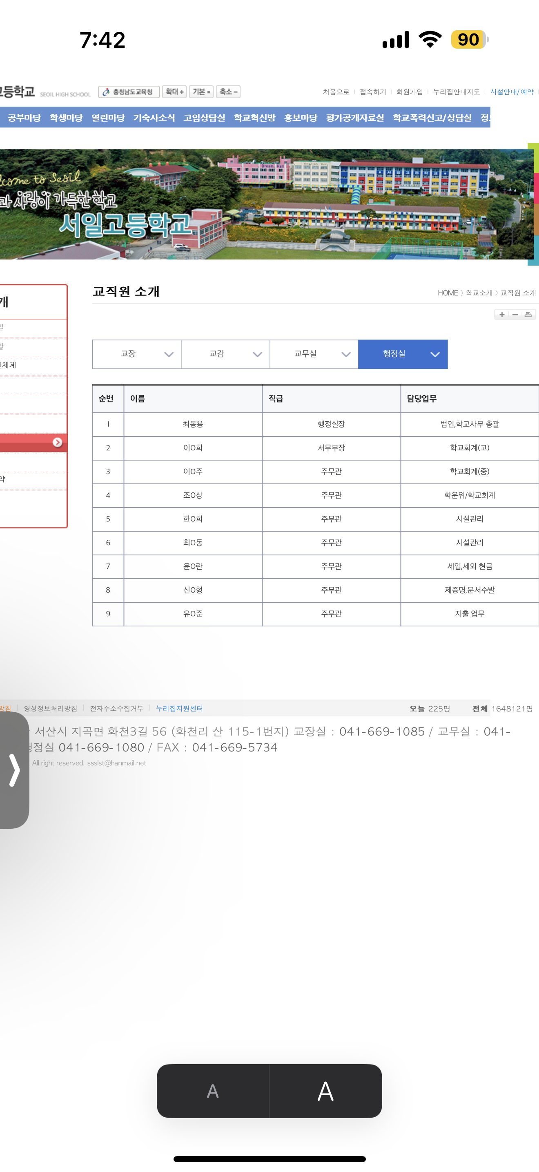
Task: Expand the 교감 dropdown tab
Action: click(225, 354)
